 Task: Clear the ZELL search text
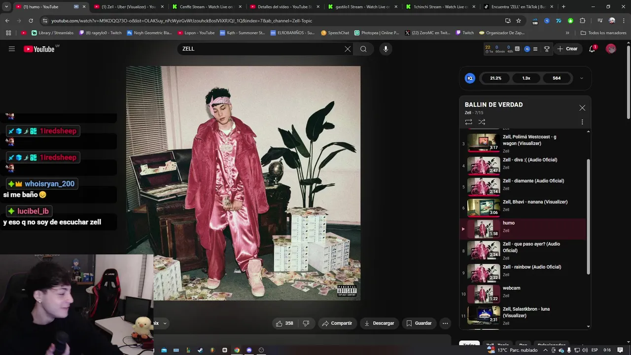(348, 49)
